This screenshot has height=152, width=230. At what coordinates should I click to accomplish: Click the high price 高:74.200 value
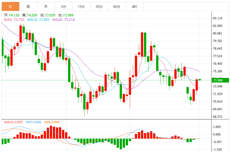pyautogui.click(x=30, y=15)
